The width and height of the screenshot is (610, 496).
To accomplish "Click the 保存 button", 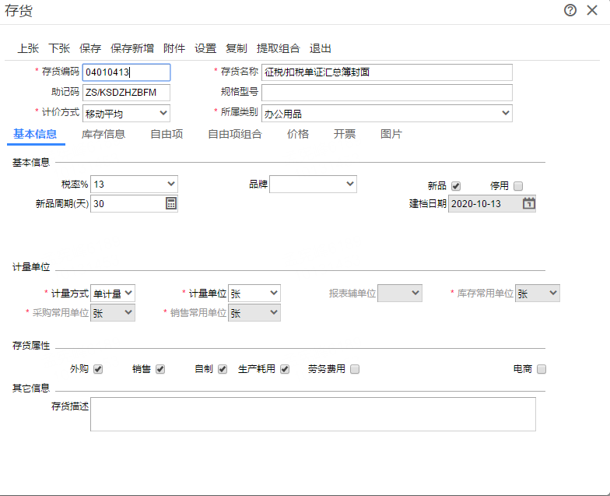I will click(90, 48).
